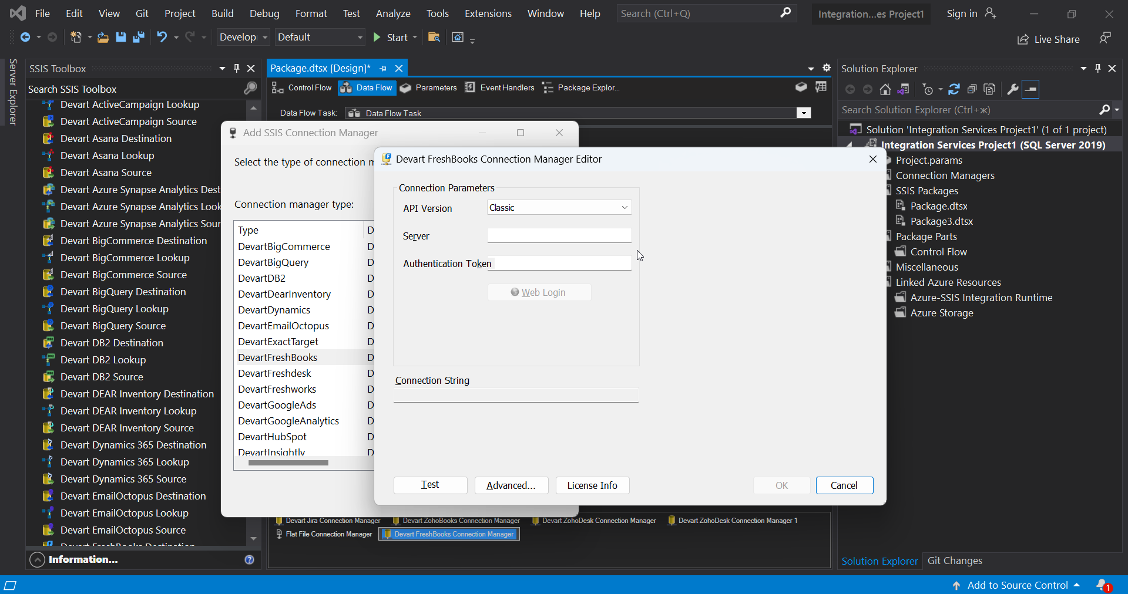Navigate backward with the toolbar back arrow
Viewport: 1128px width, 594px height.
[x=25, y=38]
